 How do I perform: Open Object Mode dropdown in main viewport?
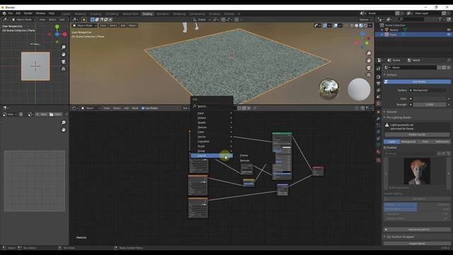click(85, 25)
